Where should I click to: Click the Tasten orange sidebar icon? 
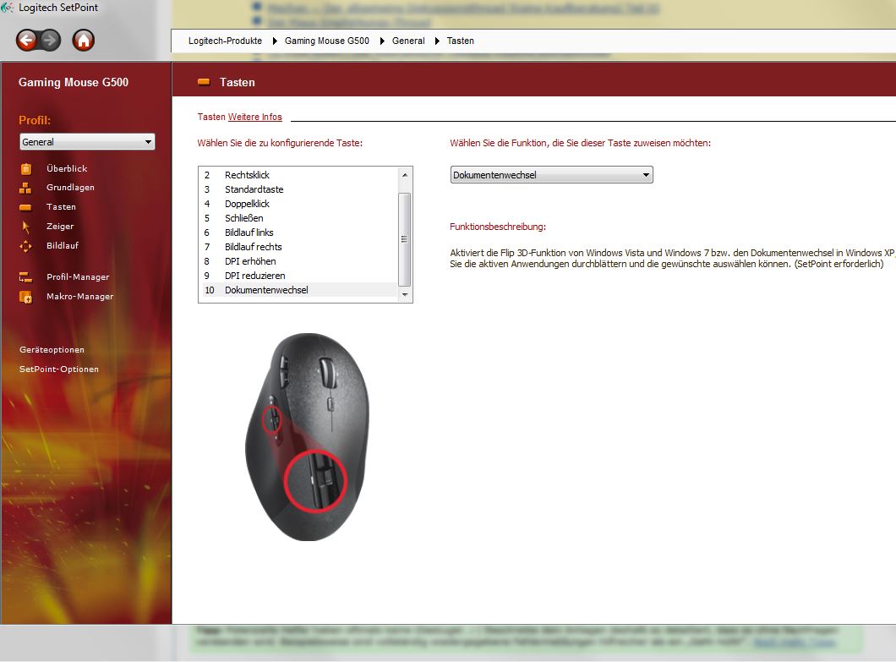pyautogui.click(x=25, y=207)
